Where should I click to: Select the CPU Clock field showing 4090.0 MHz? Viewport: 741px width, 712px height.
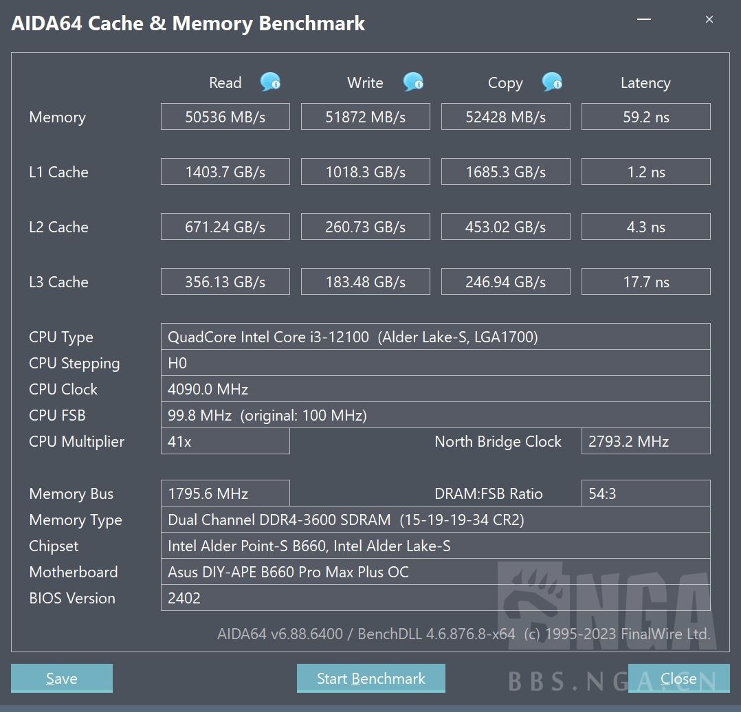click(x=436, y=389)
